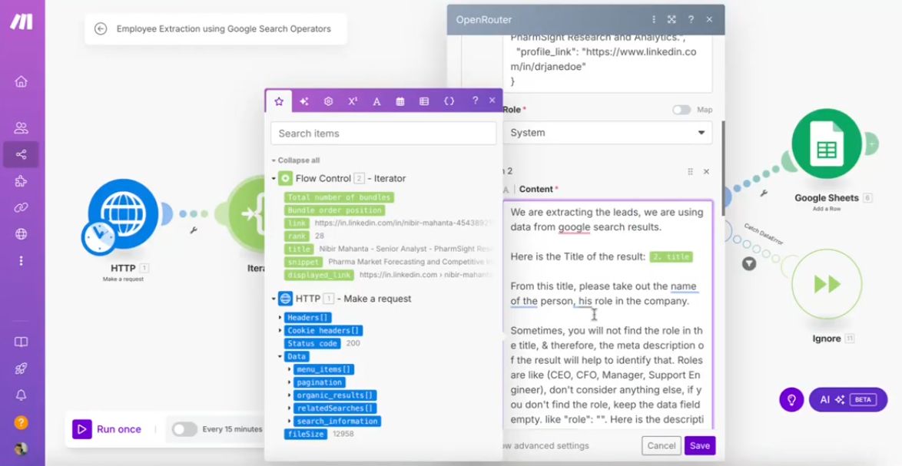This screenshot has height=466, width=902.
Task: Expand the Headers[] item
Action: tap(280, 318)
